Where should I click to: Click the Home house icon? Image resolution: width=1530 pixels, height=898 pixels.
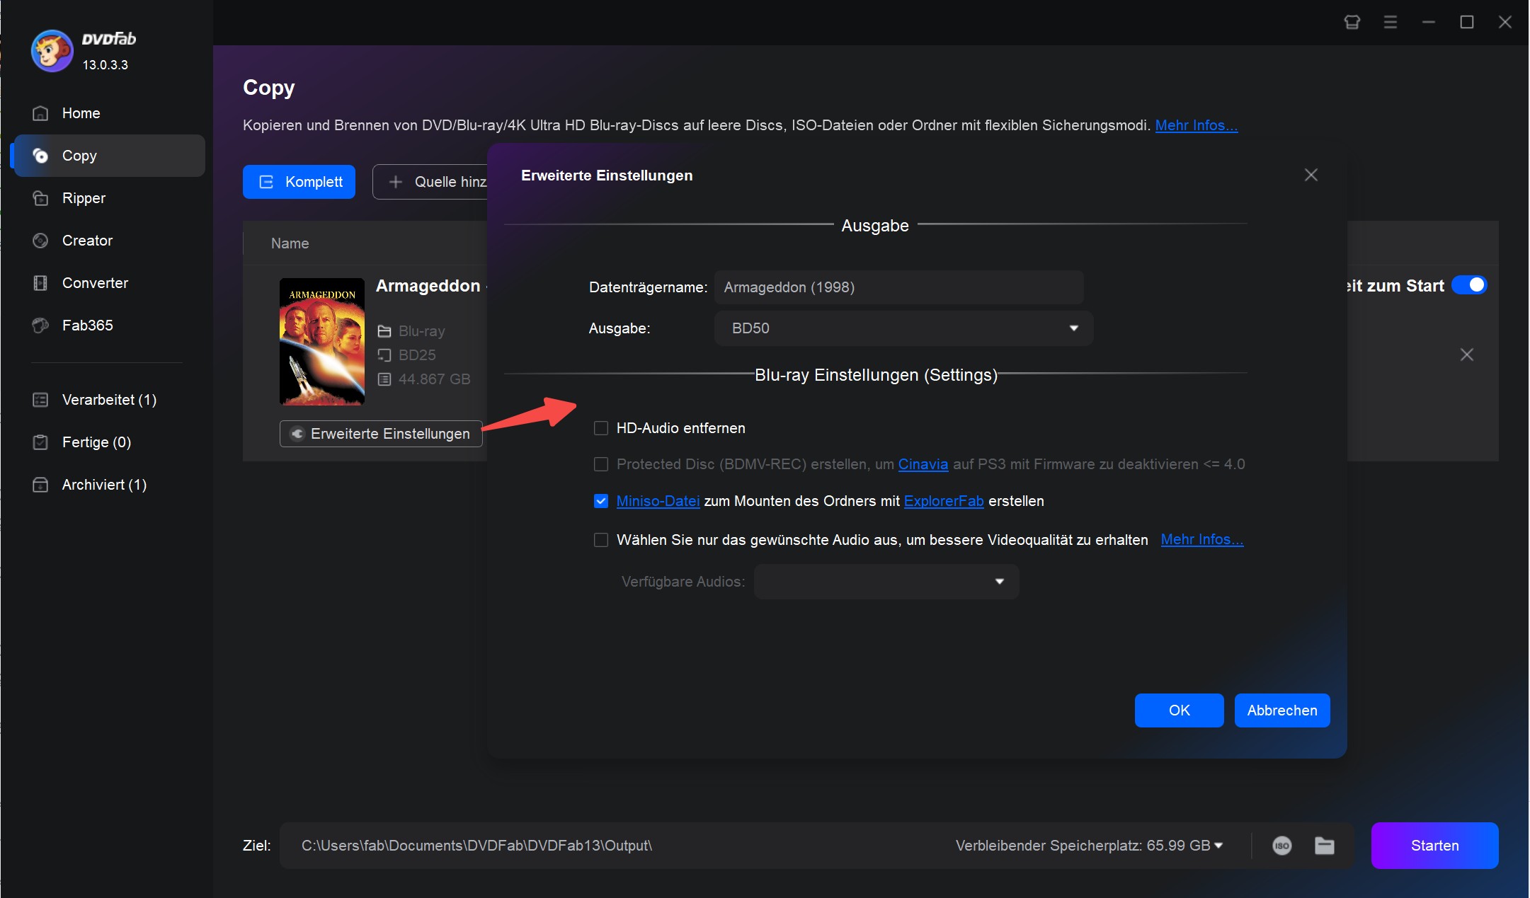(40, 113)
